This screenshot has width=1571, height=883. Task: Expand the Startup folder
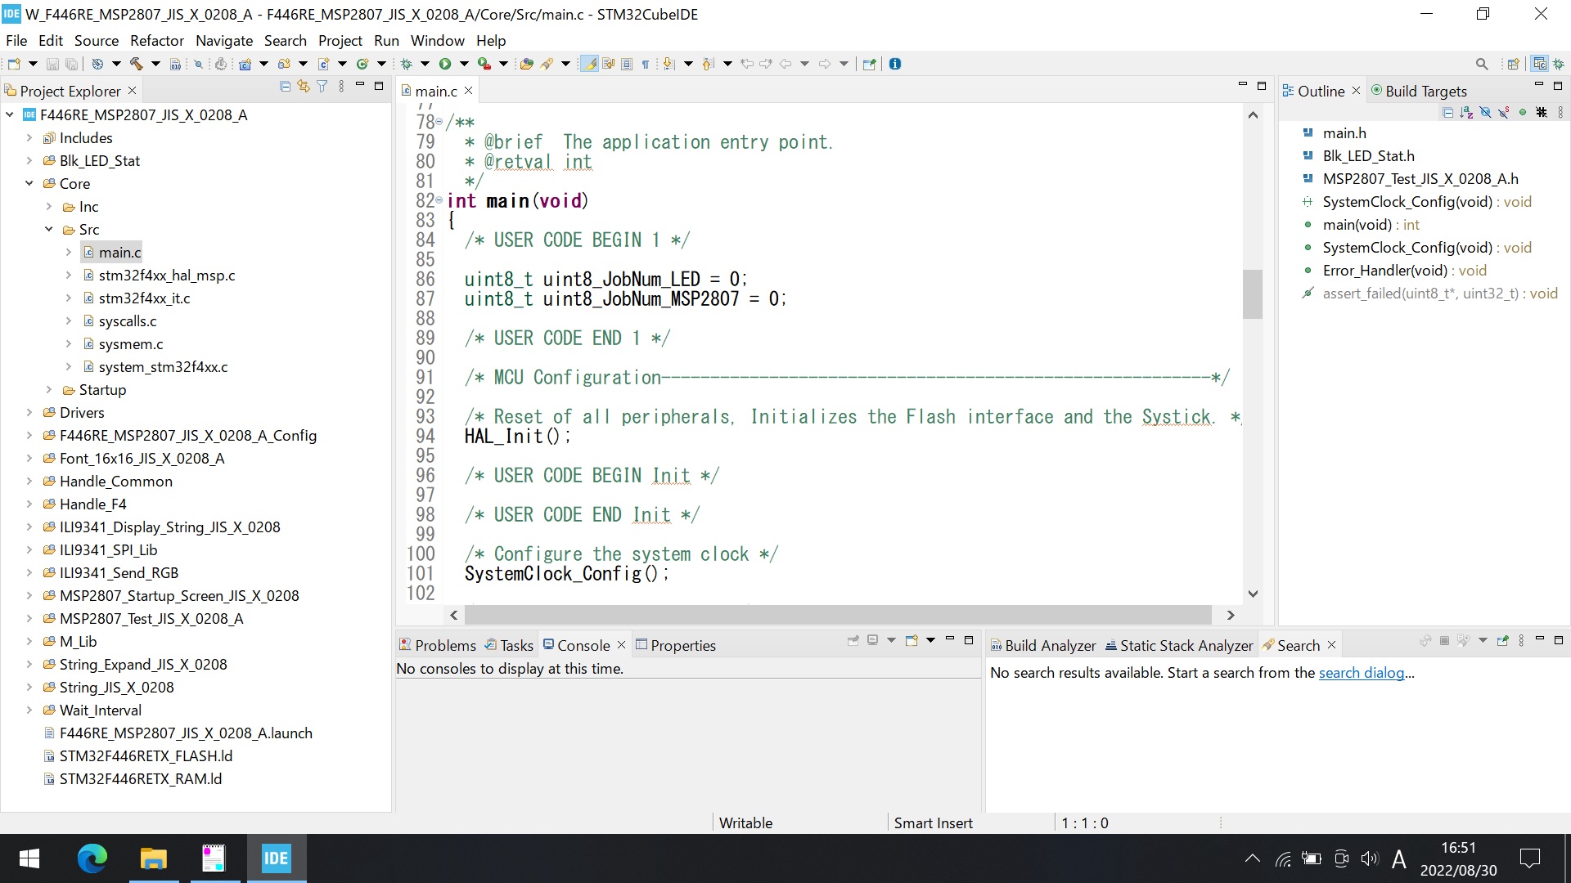pyautogui.click(x=49, y=390)
